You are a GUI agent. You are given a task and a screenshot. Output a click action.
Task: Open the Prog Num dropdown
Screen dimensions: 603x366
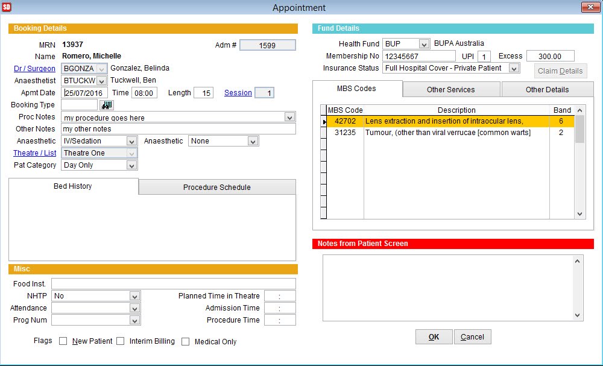pyautogui.click(x=134, y=320)
